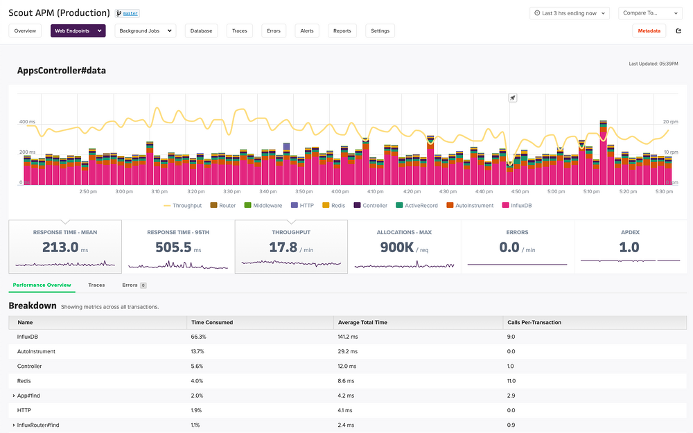This screenshot has width=693, height=433.
Task: Switch to the Errors tab with 0 badge
Action: coord(134,285)
